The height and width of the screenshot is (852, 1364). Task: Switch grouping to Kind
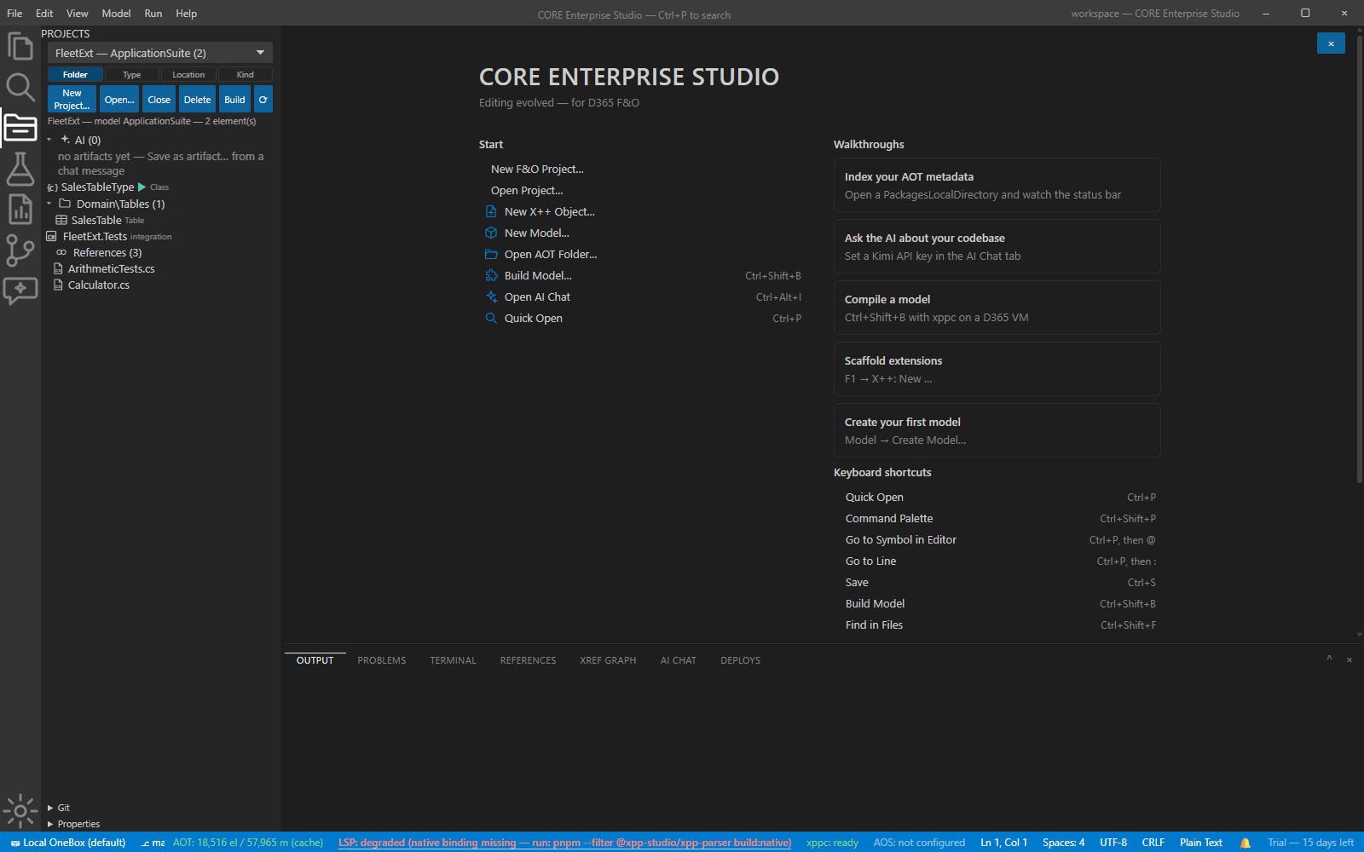(245, 75)
